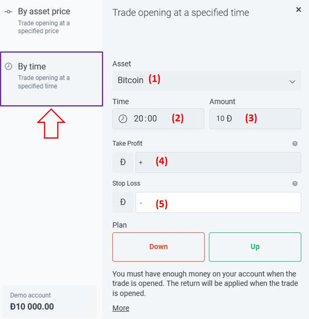
Task: Click the By asset price line icon
Action: pos(8,12)
